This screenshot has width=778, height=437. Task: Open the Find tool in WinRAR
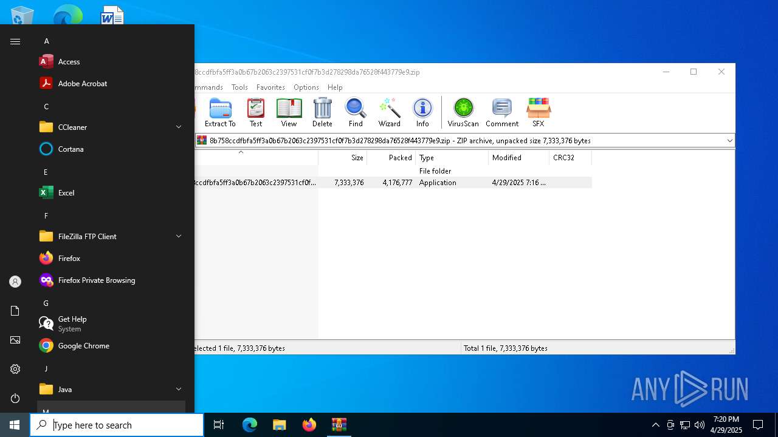click(x=356, y=113)
